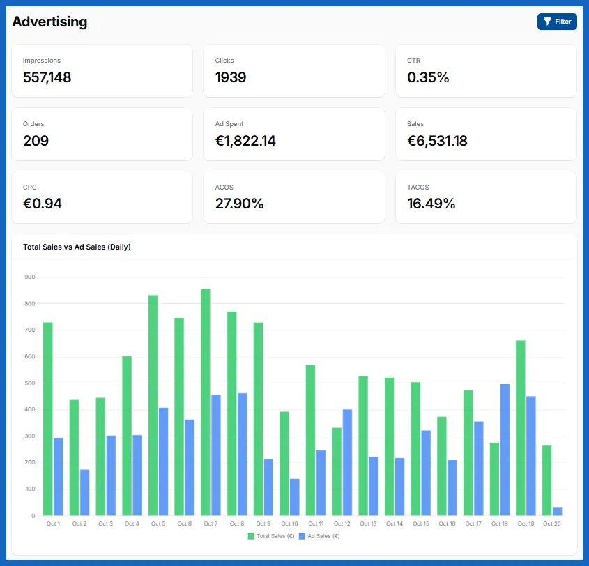The image size is (589, 566).
Task: Click the Ad Sales (€) legend label
Action: (x=323, y=536)
